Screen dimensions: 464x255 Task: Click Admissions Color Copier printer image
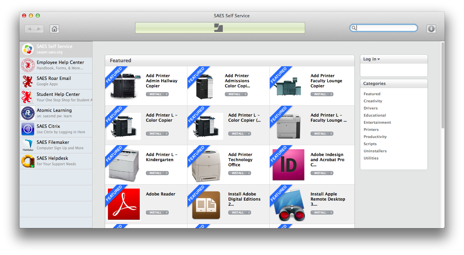coord(205,86)
